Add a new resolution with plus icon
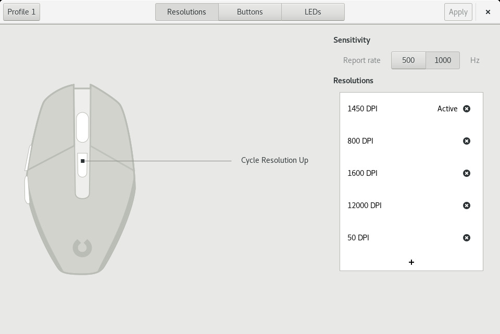Screen dimensions: 500x334 pyautogui.click(x=411, y=262)
